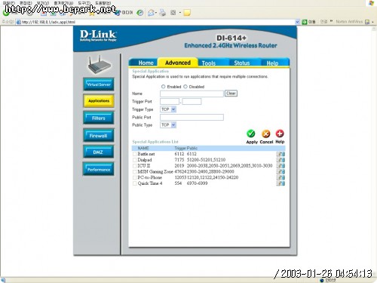Click the Quick Time 4 row name
The image size is (377, 283).
[x=150, y=183]
